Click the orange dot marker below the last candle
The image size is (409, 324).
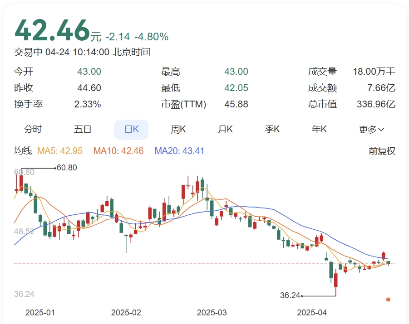[388, 300]
